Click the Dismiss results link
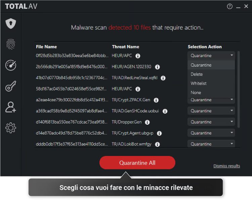The height and width of the screenshot is (200, 252). 226,166
